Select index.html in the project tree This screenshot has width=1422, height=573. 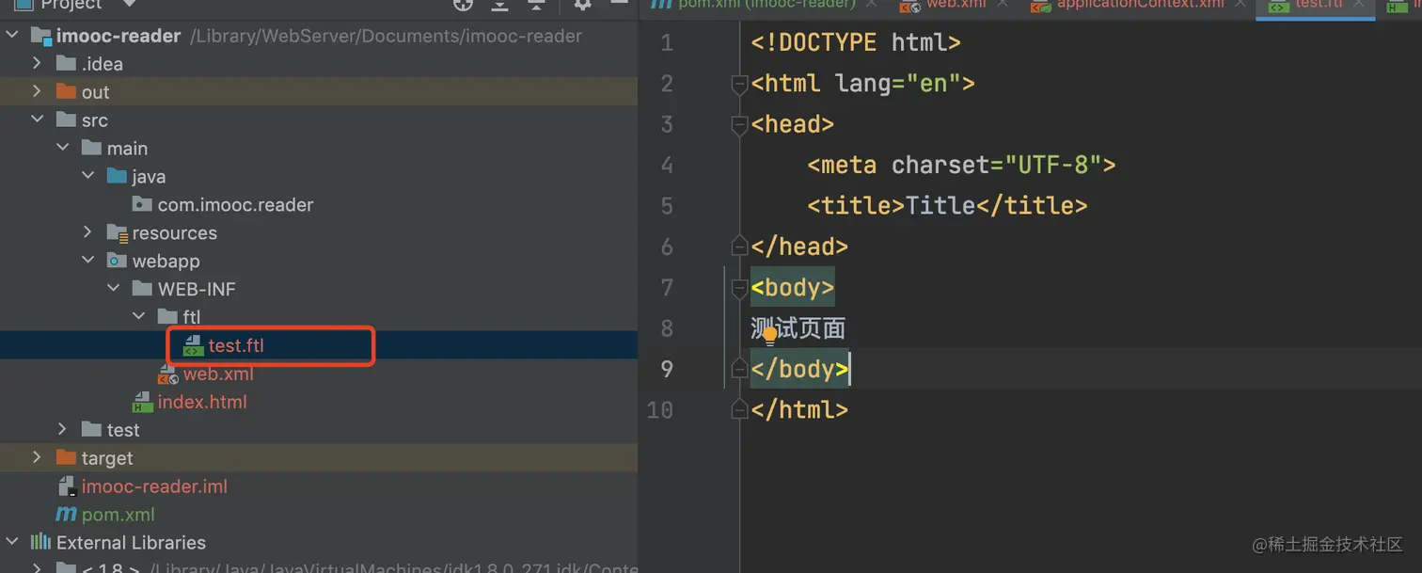tap(202, 402)
